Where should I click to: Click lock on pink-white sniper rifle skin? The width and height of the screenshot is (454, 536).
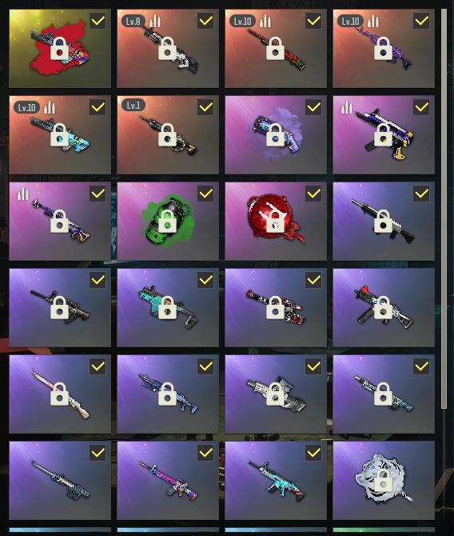click(x=59, y=394)
